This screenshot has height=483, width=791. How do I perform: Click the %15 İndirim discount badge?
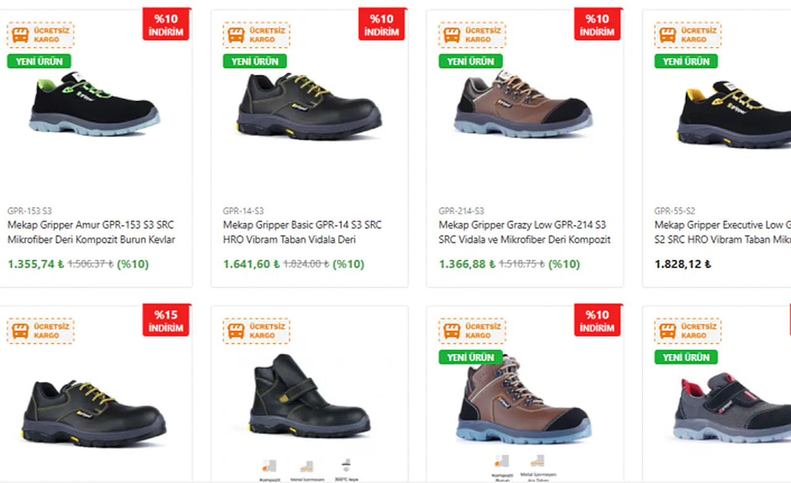[x=166, y=320]
